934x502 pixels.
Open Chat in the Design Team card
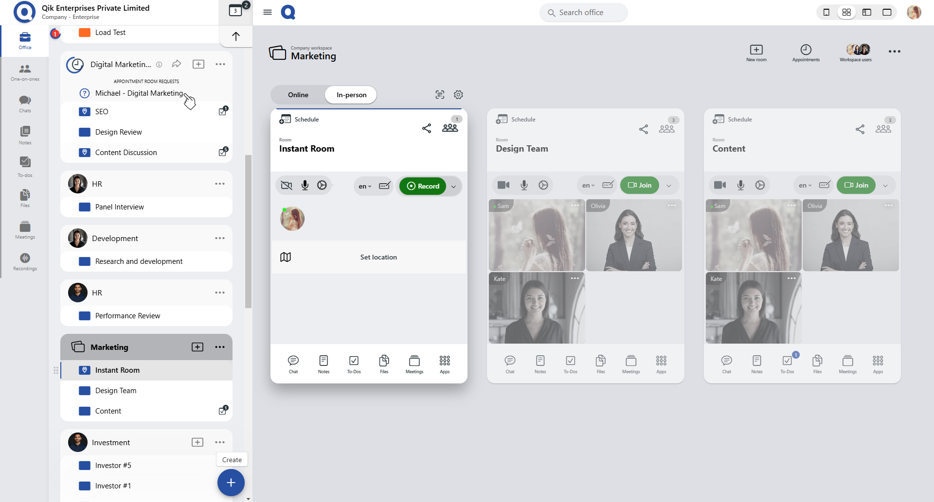point(510,364)
